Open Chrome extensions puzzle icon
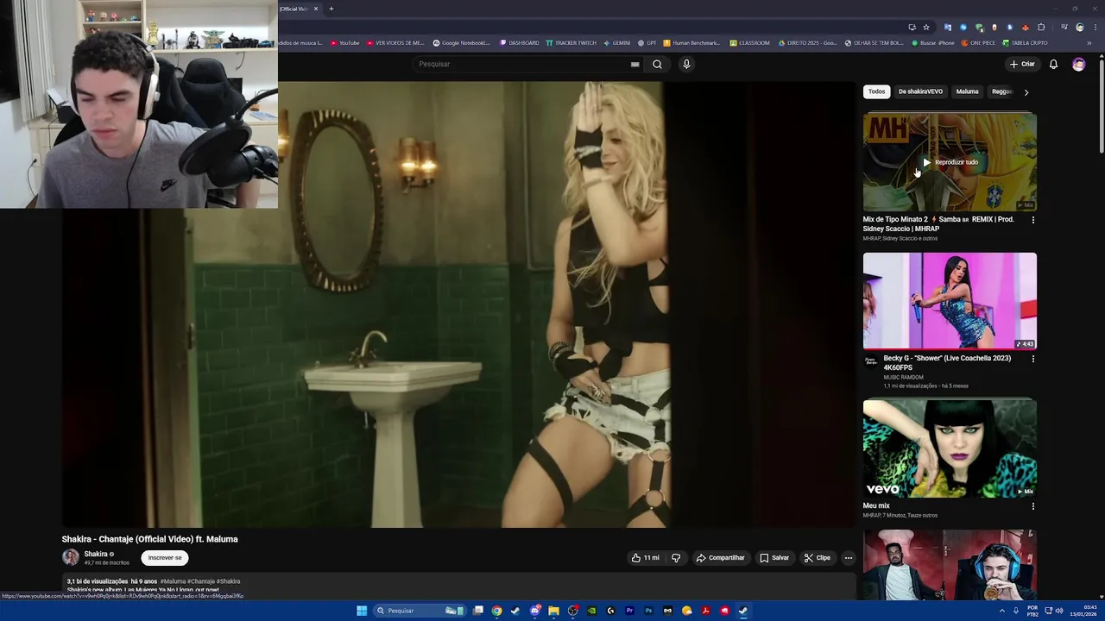This screenshot has width=1105, height=621. pos(1041,27)
